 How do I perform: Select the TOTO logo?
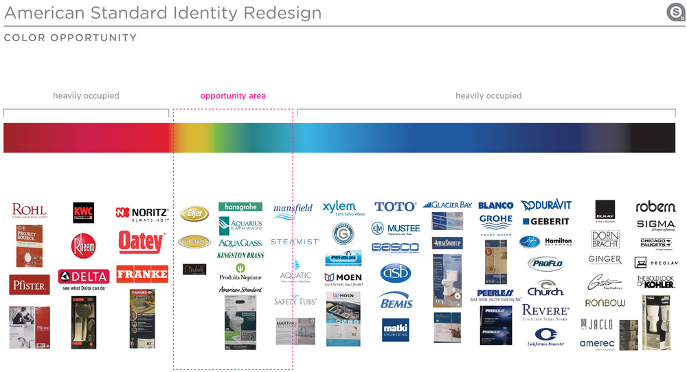click(x=395, y=207)
